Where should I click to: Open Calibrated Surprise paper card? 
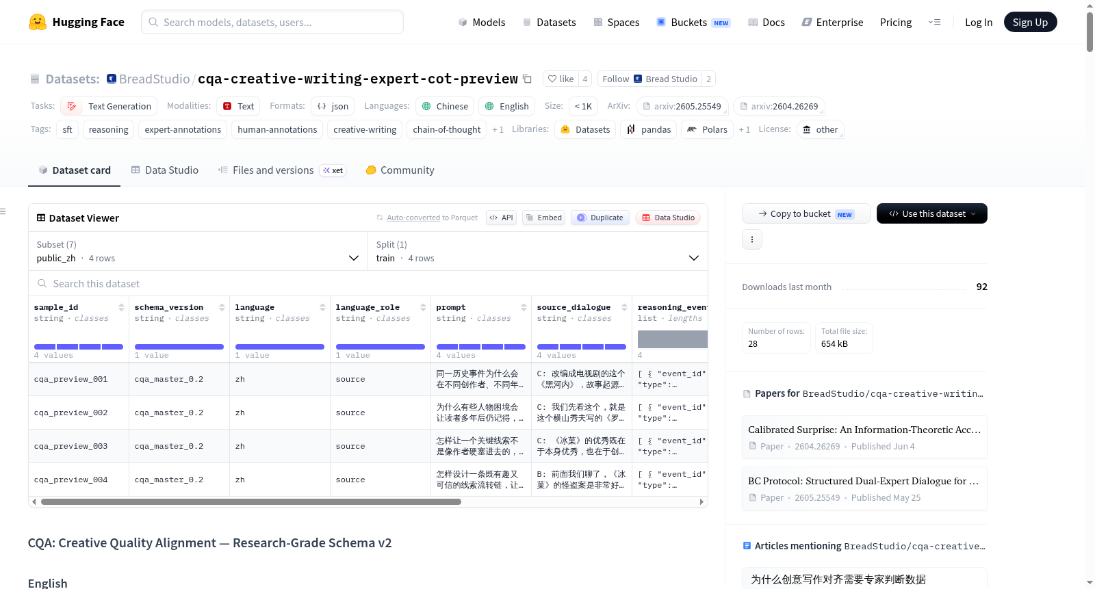(x=864, y=437)
